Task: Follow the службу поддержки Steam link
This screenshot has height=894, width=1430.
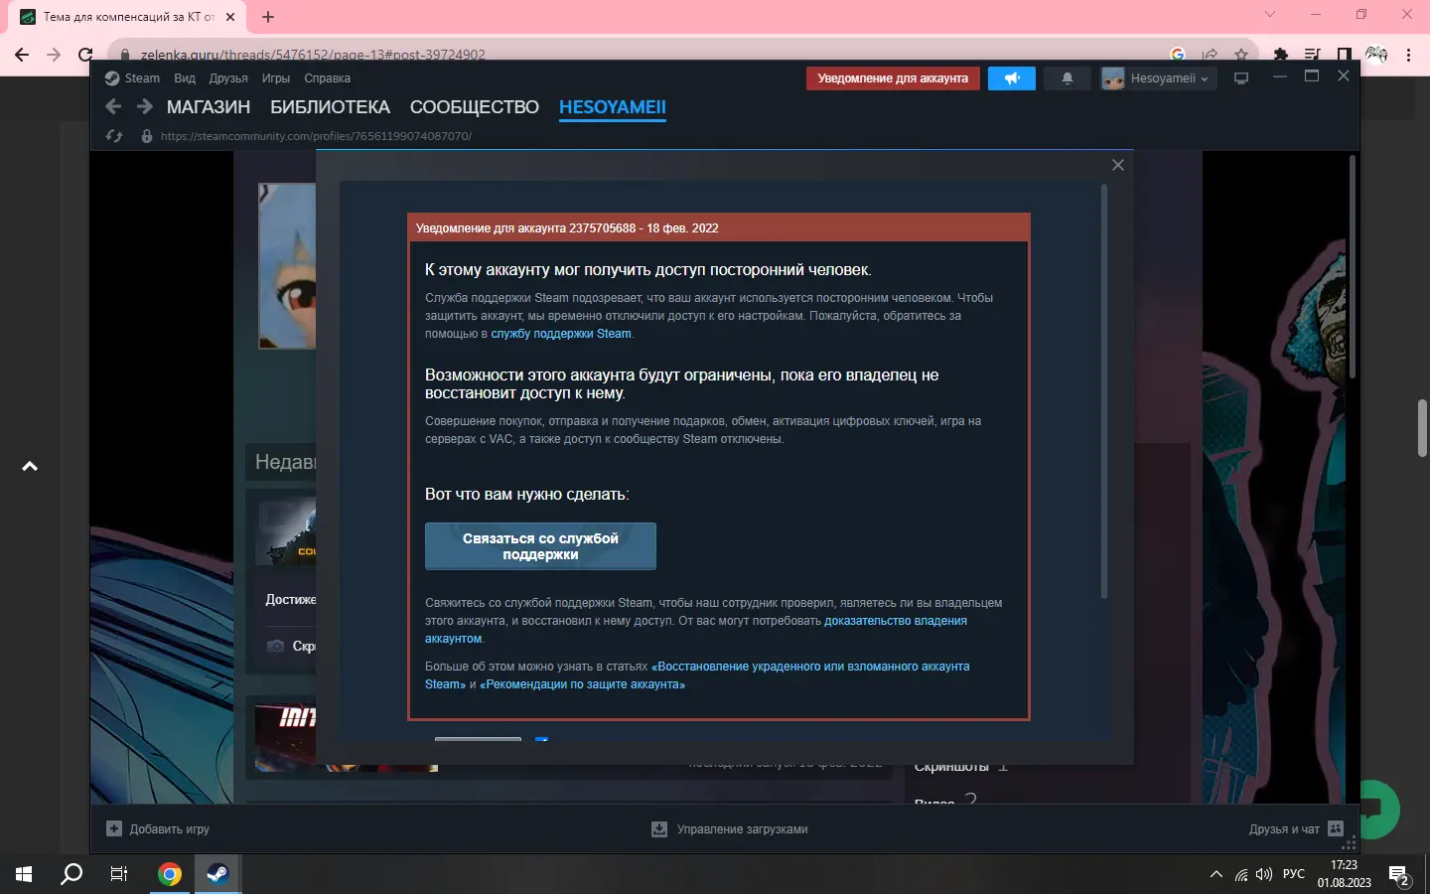Action: click(x=561, y=334)
